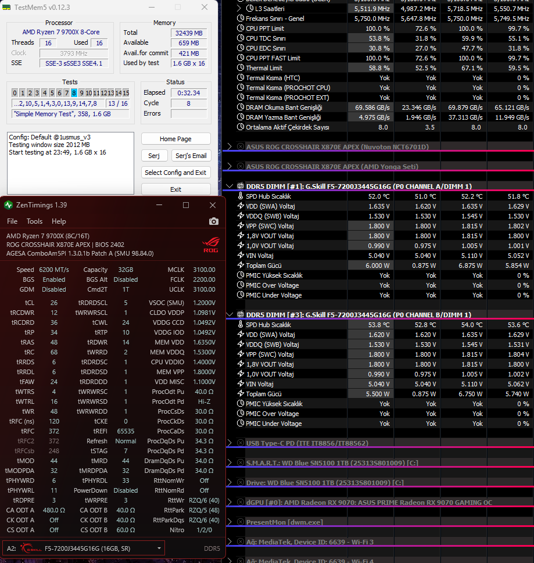Click the tCL value 26
This screenshot has width=534, height=563.
tap(54, 303)
